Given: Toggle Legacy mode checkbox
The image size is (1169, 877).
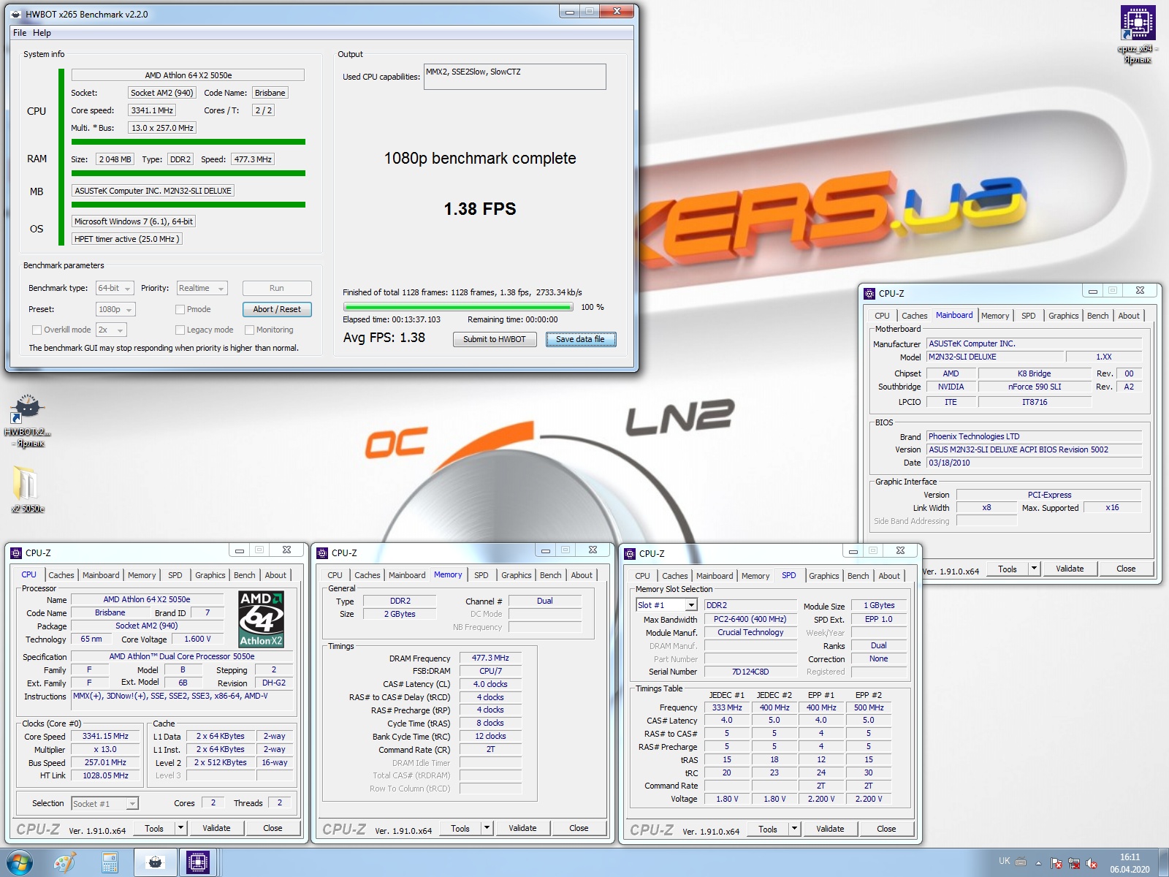Looking at the screenshot, I should 180,330.
